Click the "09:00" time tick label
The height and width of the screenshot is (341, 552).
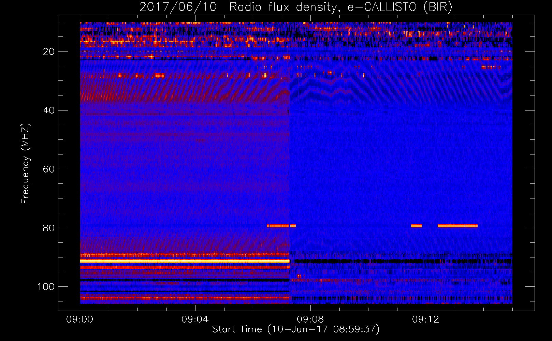[80, 320]
